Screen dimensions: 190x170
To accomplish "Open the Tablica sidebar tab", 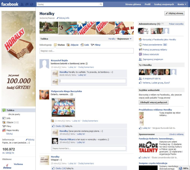I will click(18, 110).
